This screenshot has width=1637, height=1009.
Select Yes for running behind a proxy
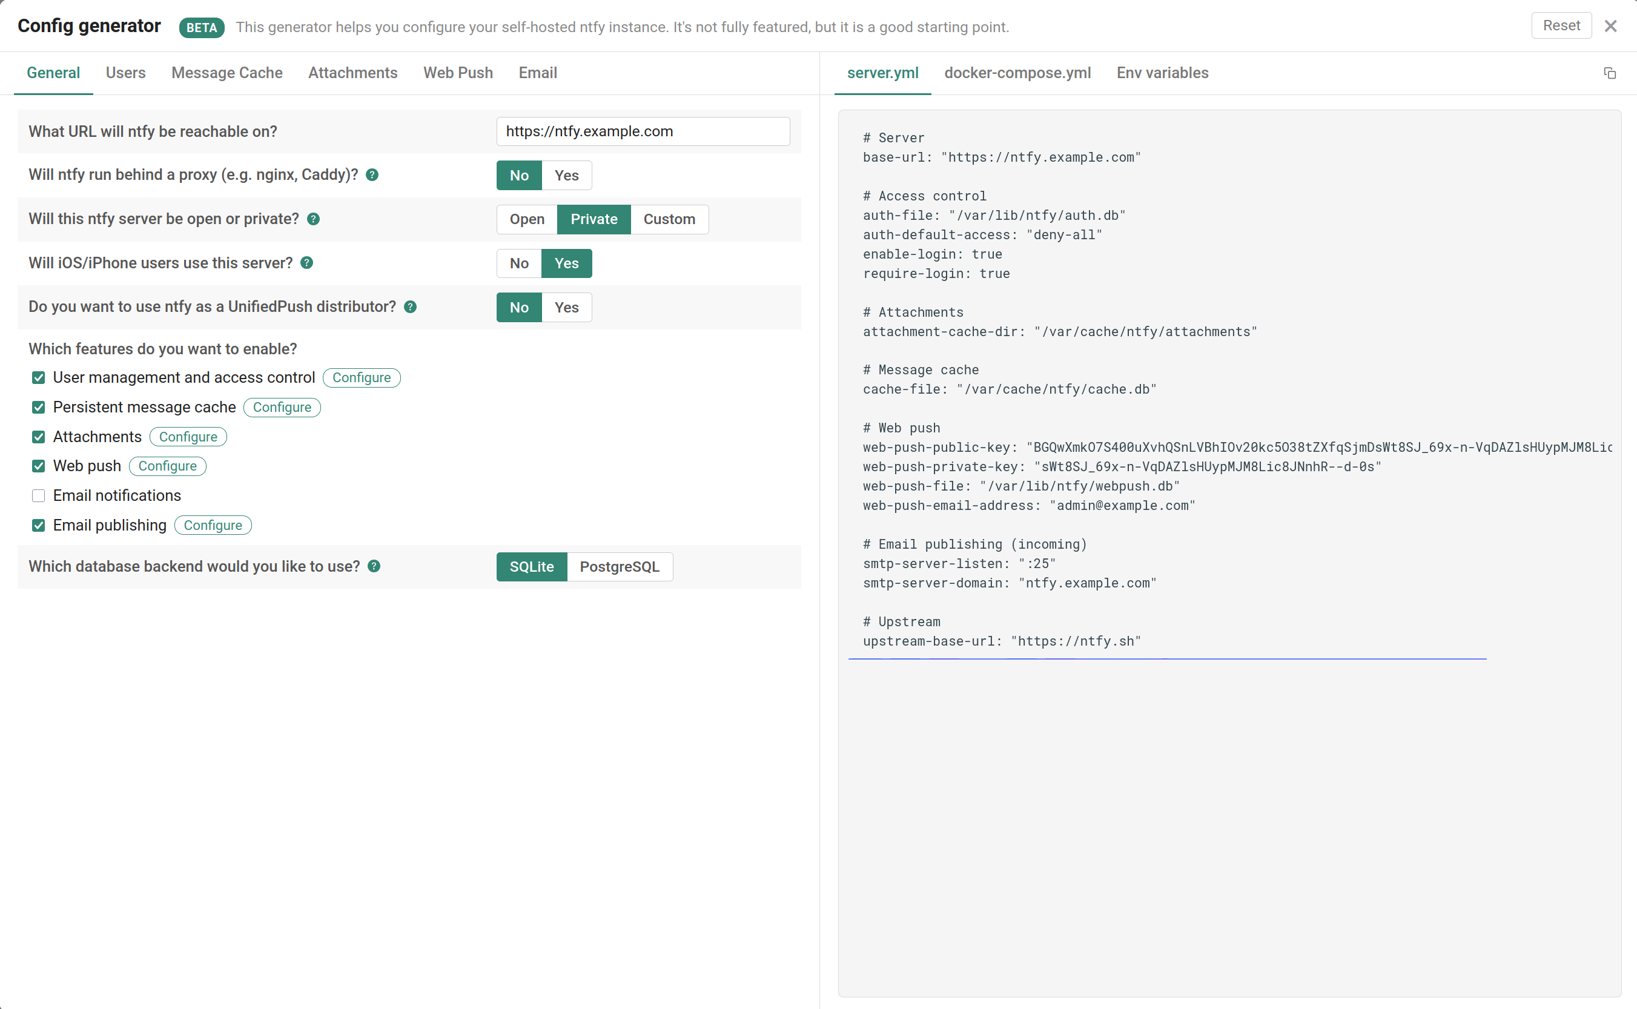(x=566, y=176)
